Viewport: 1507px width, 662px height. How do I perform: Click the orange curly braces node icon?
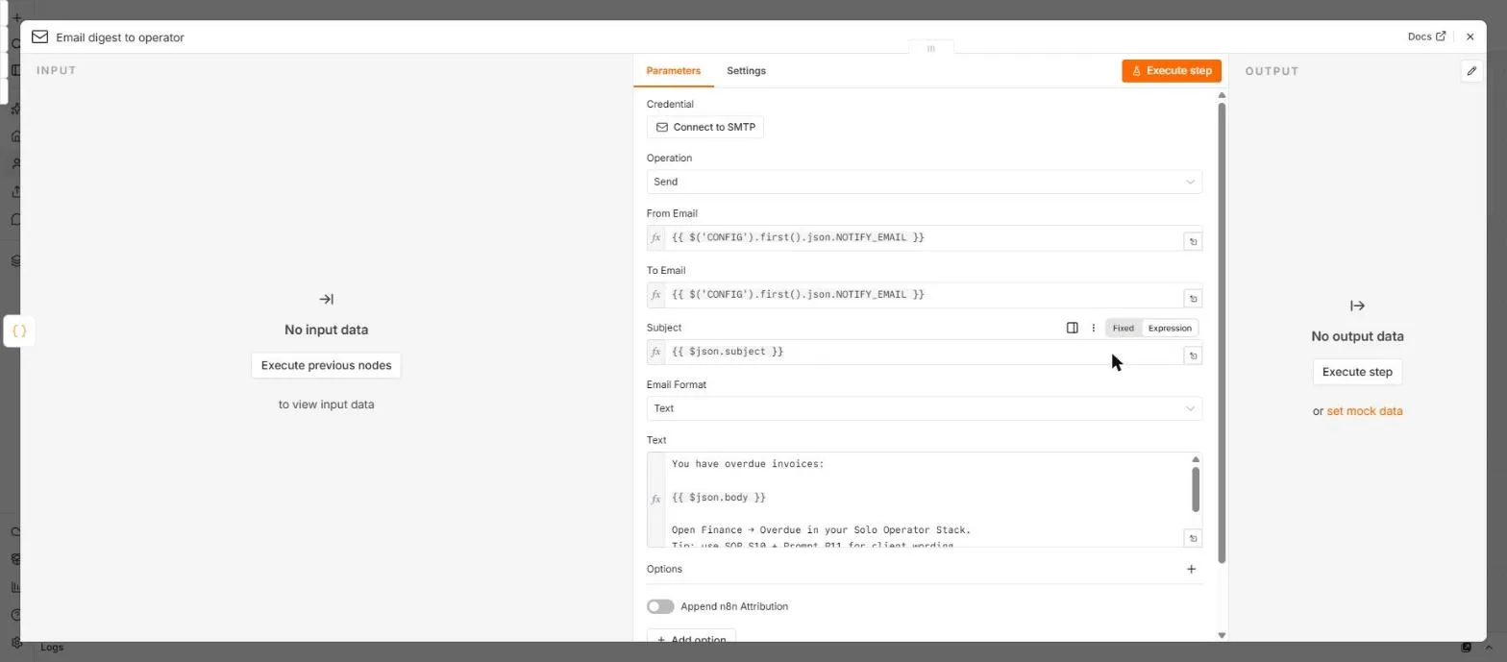19,331
